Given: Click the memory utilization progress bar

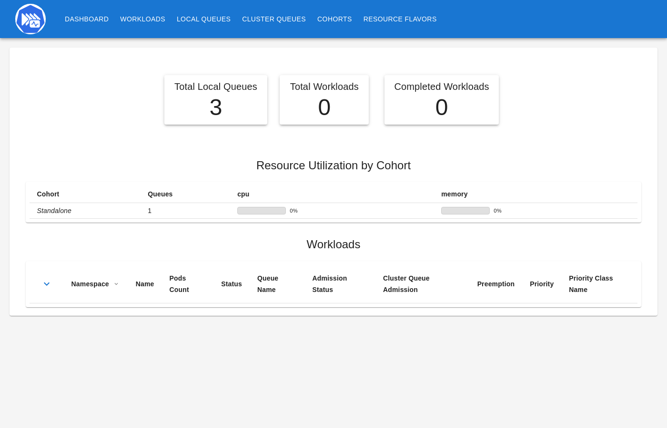Looking at the screenshot, I should [465, 211].
